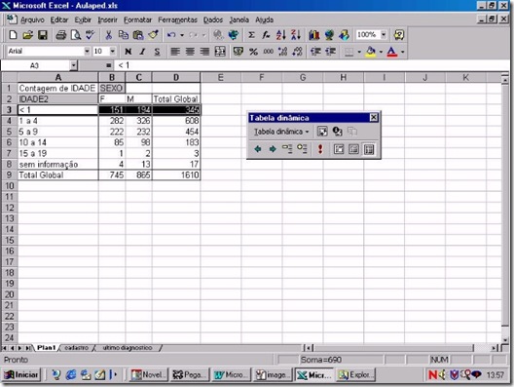Open the Arquivo menu
The height and width of the screenshot is (387, 514).
click(x=32, y=19)
